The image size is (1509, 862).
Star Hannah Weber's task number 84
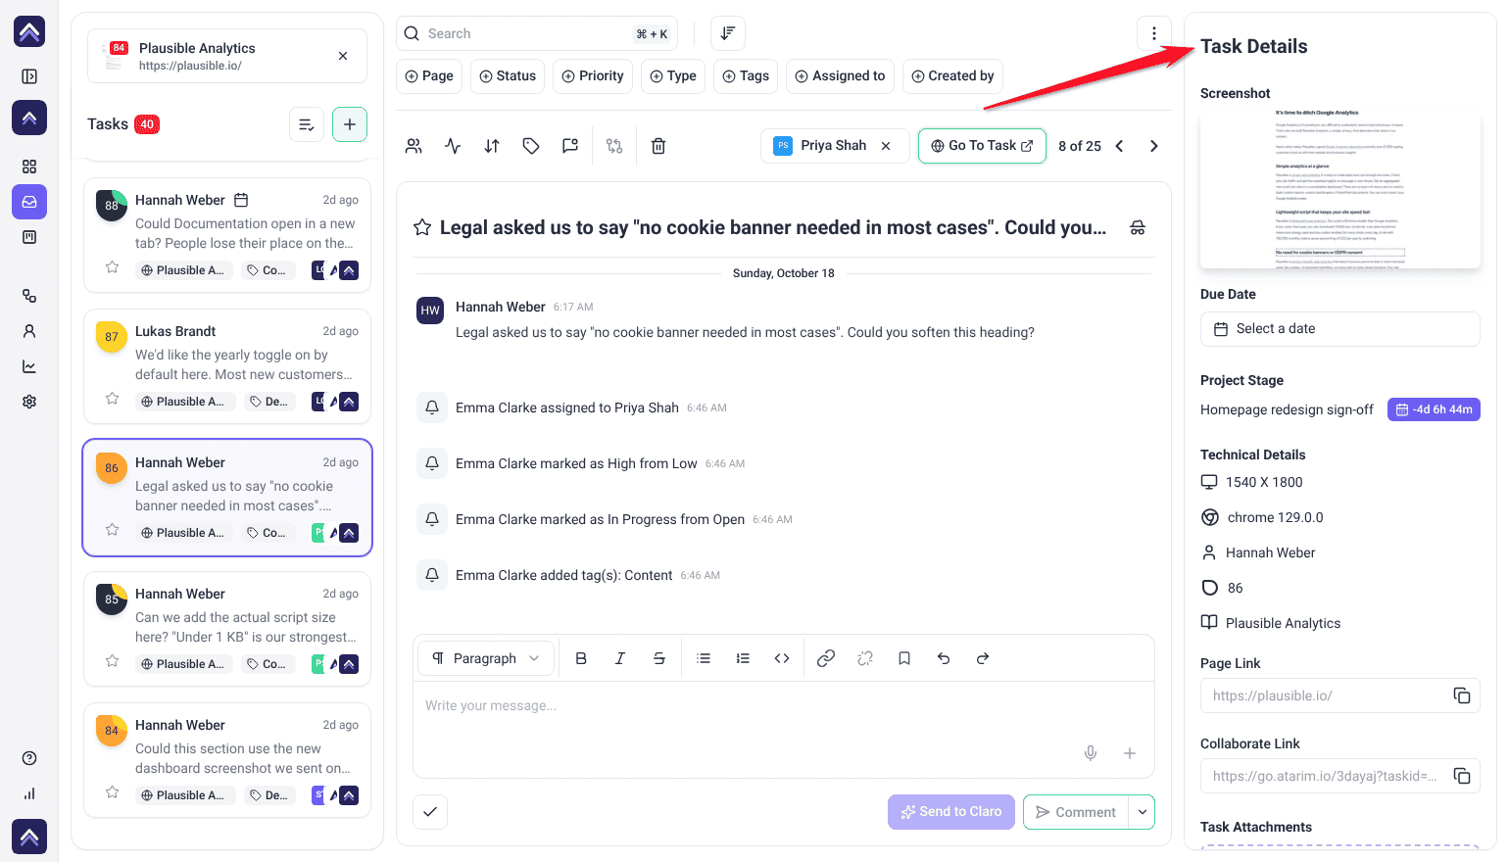tap(113, 792)
